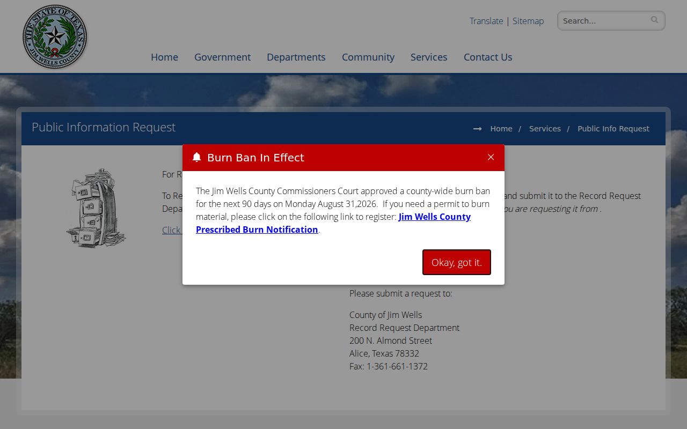Click the Sitemap link
The width and height of the screenshot is (687, 429).
click(x=528, y=21)
